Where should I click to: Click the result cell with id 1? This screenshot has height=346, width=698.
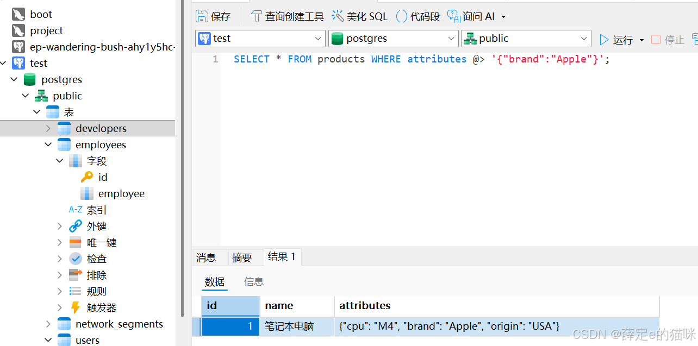point(230,326)
